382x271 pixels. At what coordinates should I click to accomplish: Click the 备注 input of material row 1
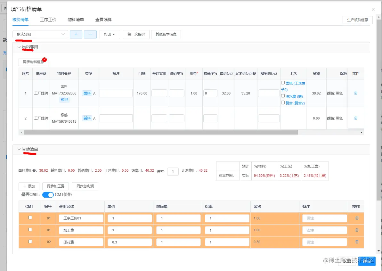pos(116,93)
